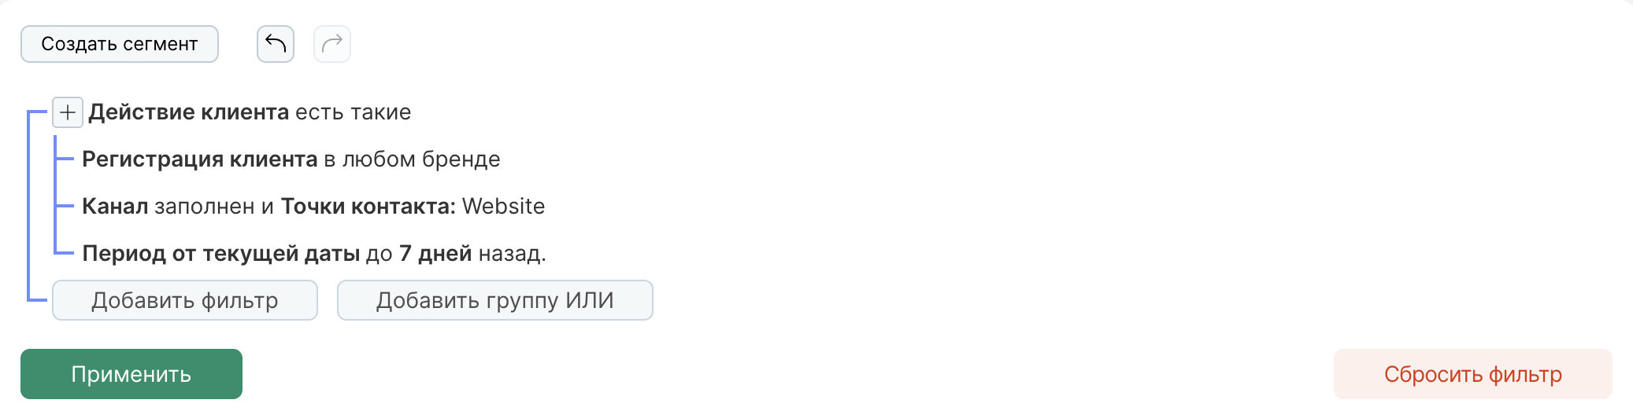Screen dimensions: 1633x418
Task: Click Период от текущей даты text
Action: (221, 254)
